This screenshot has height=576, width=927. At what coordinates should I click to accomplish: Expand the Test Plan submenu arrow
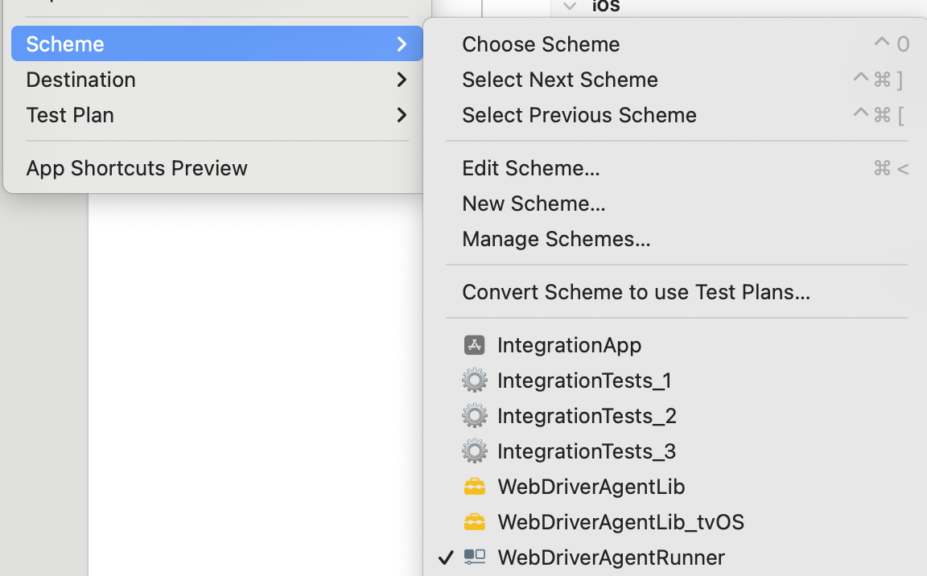point(402,115)
